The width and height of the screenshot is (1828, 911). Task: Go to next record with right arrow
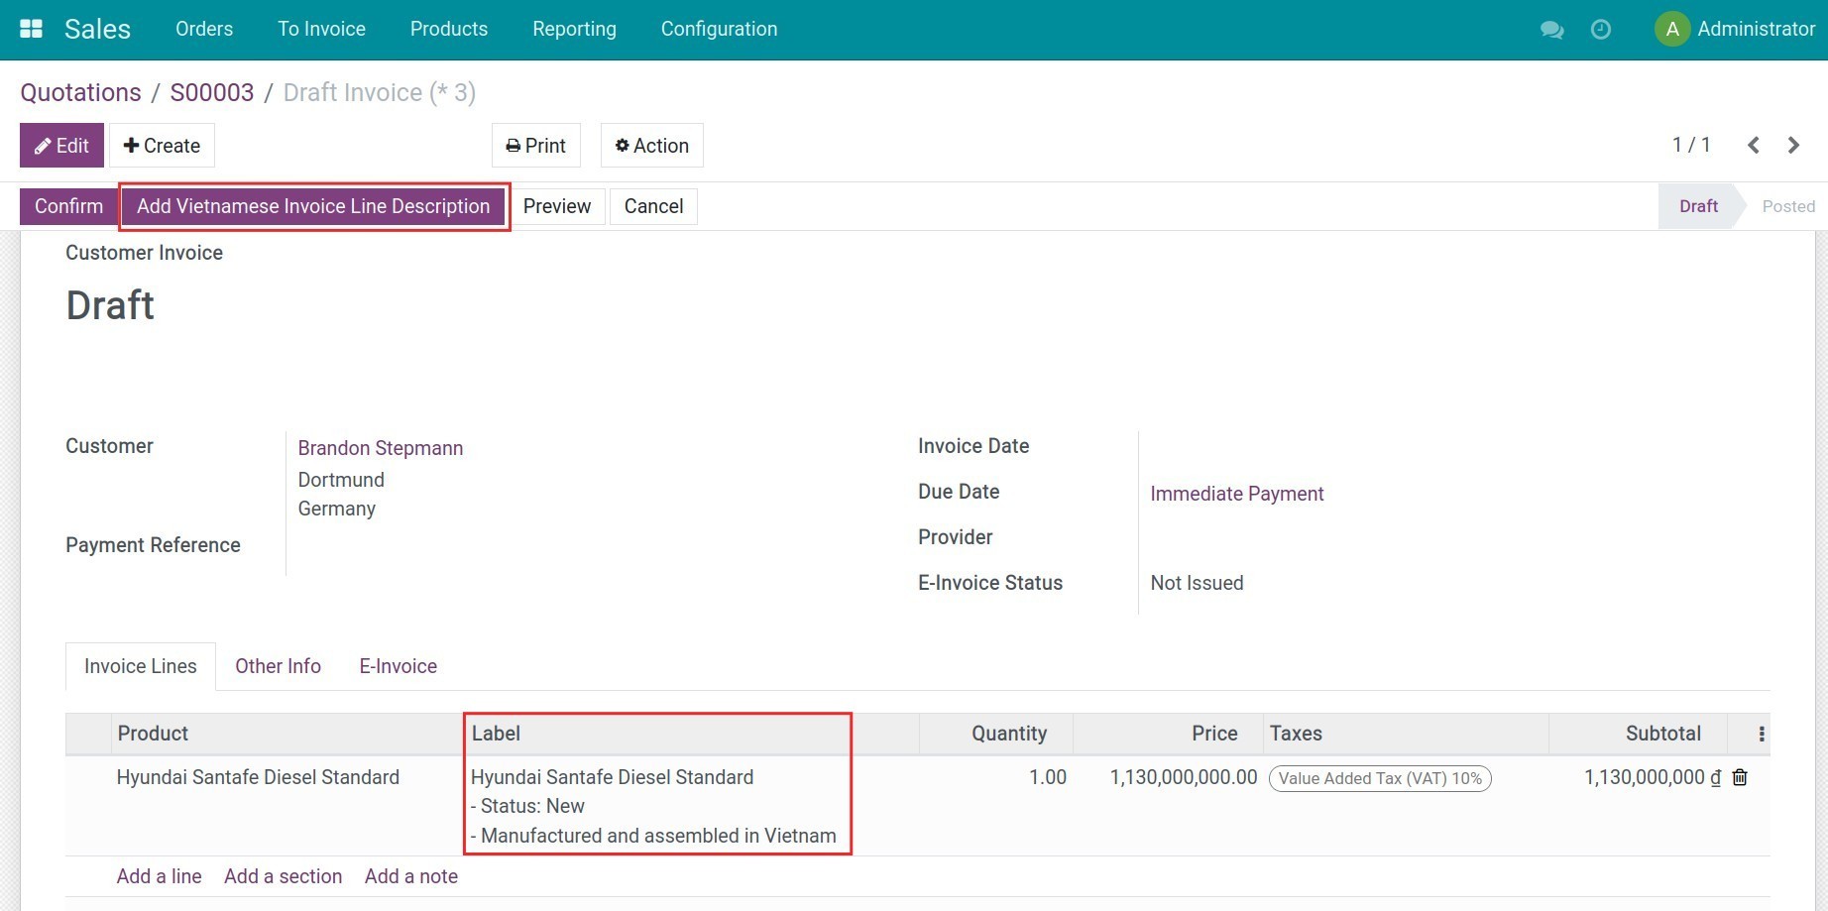1793,145
